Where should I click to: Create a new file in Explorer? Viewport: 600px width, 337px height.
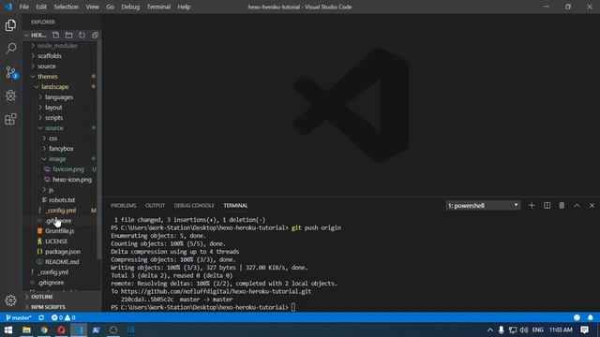pos(56,36)
